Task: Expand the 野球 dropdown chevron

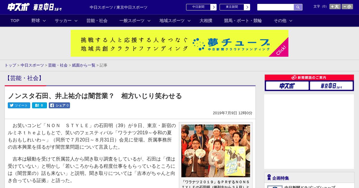Action: point(44,21)
